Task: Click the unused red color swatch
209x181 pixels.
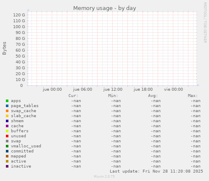Action: coord(7,136)
